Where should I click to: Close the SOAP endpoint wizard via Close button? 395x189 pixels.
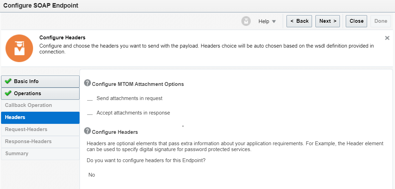tap(356, 21)
